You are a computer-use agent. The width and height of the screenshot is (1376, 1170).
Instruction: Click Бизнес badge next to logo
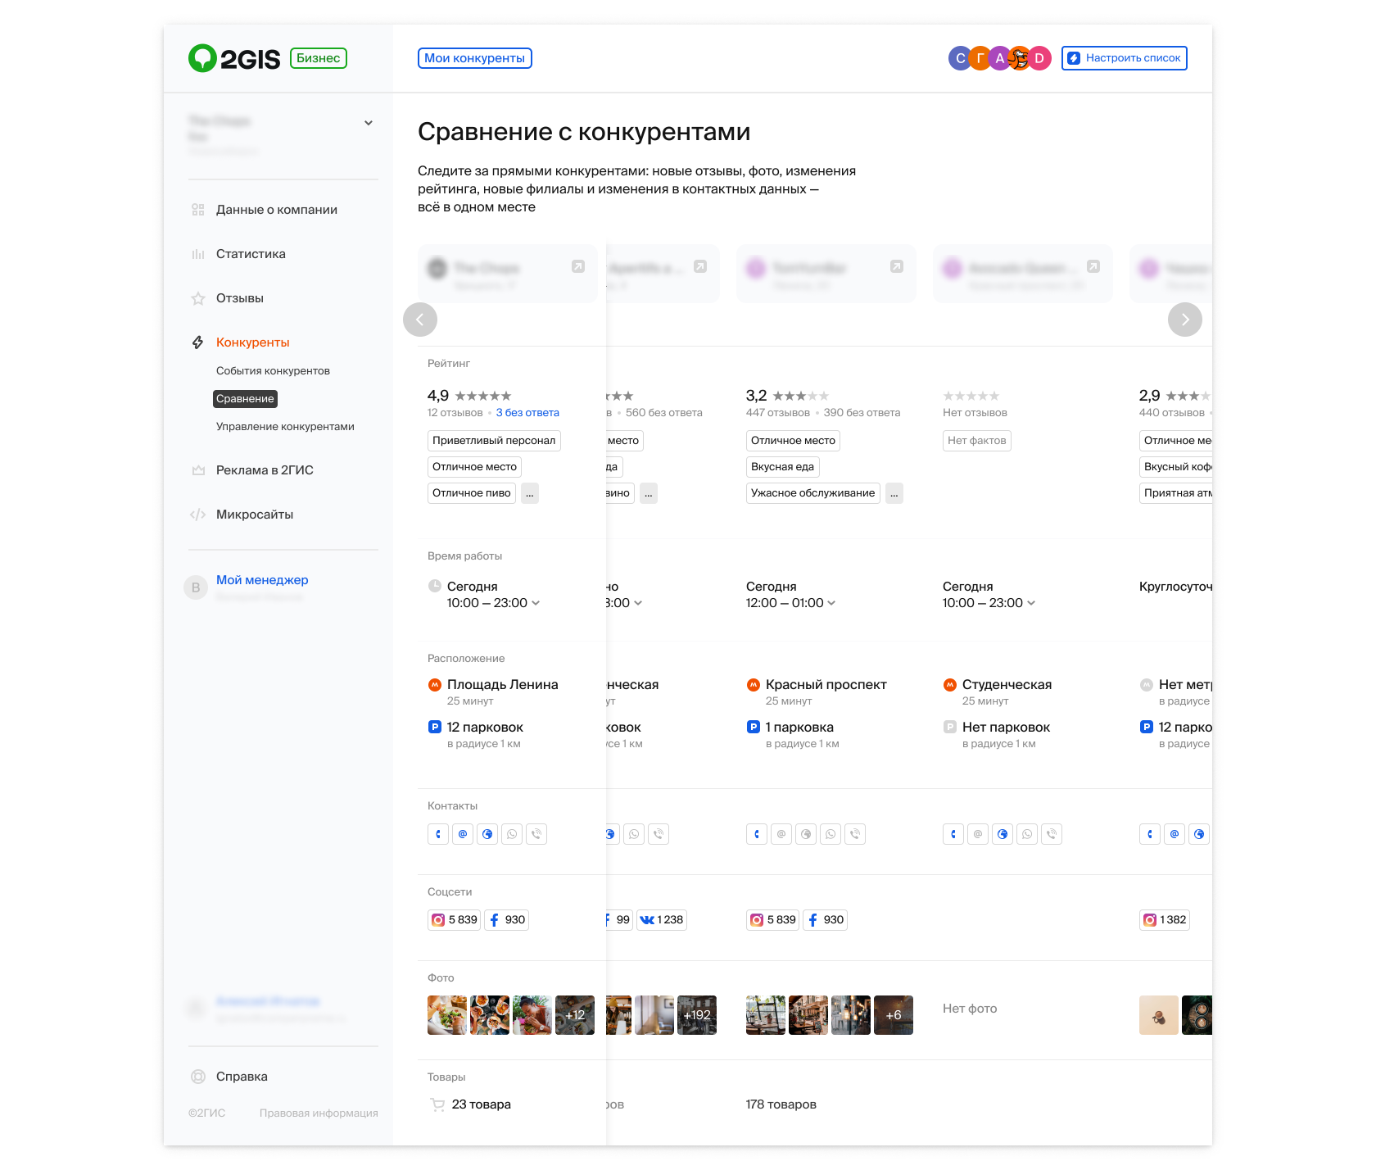tap(319, 58)
